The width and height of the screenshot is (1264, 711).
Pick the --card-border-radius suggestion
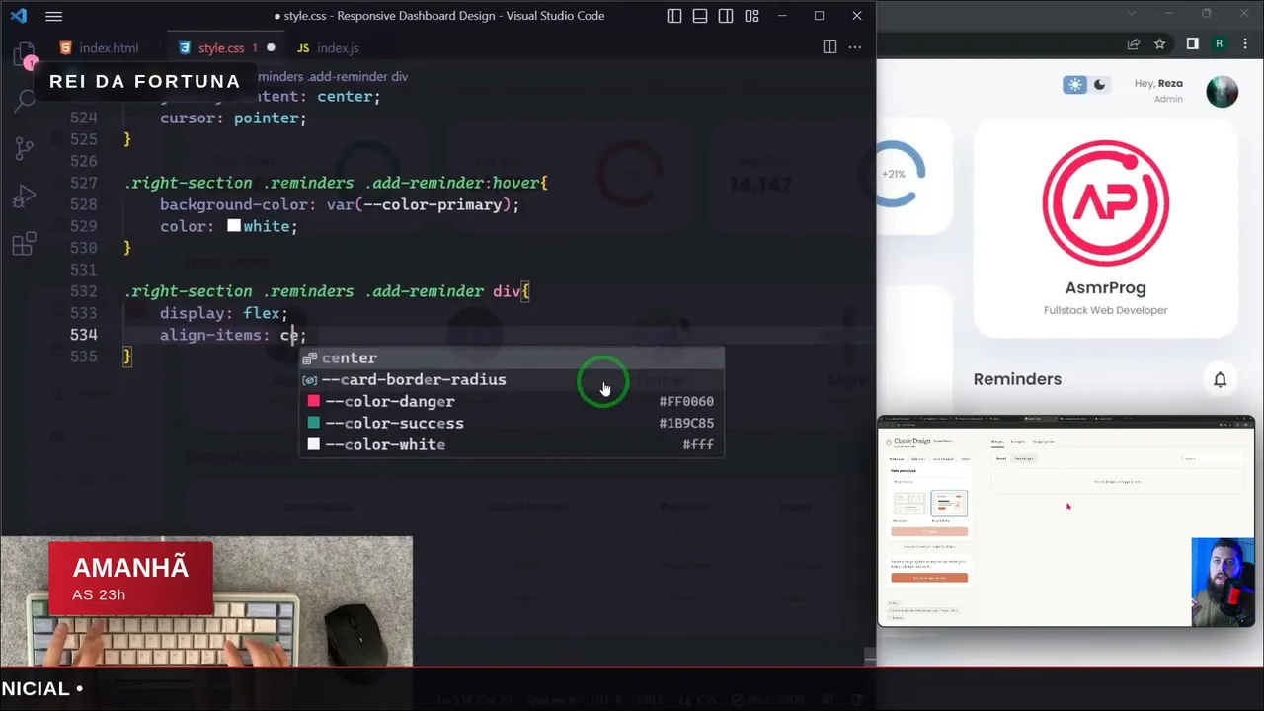click(512, 379)
